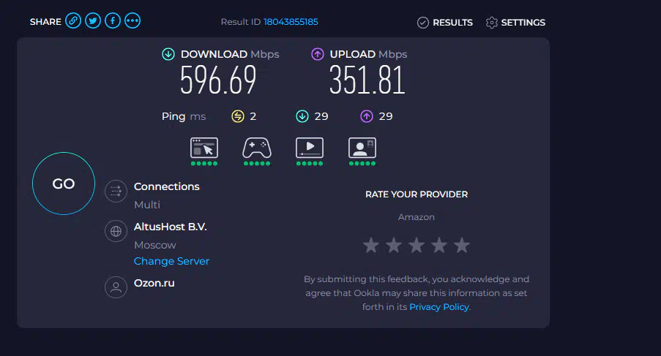Click the web browsing experience icon
Viewport: 661px width, 356px height.
[x=204, y=148]
